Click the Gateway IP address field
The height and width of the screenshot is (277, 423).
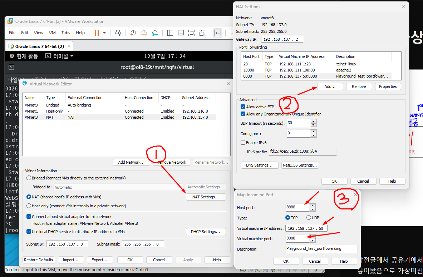[282, 39]
